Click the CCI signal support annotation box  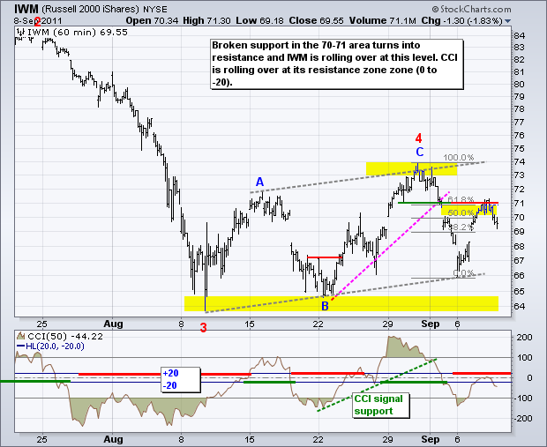click(380, 406)
